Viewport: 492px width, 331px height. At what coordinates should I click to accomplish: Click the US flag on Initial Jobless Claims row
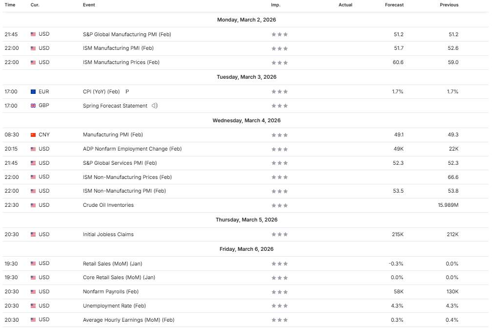33,234
